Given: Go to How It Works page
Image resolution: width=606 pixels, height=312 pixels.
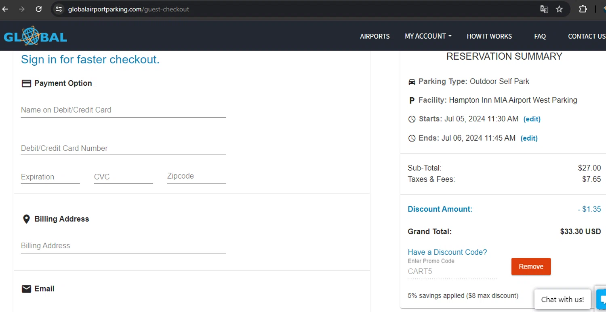Looking at the screenshot, I should point(489,36).
